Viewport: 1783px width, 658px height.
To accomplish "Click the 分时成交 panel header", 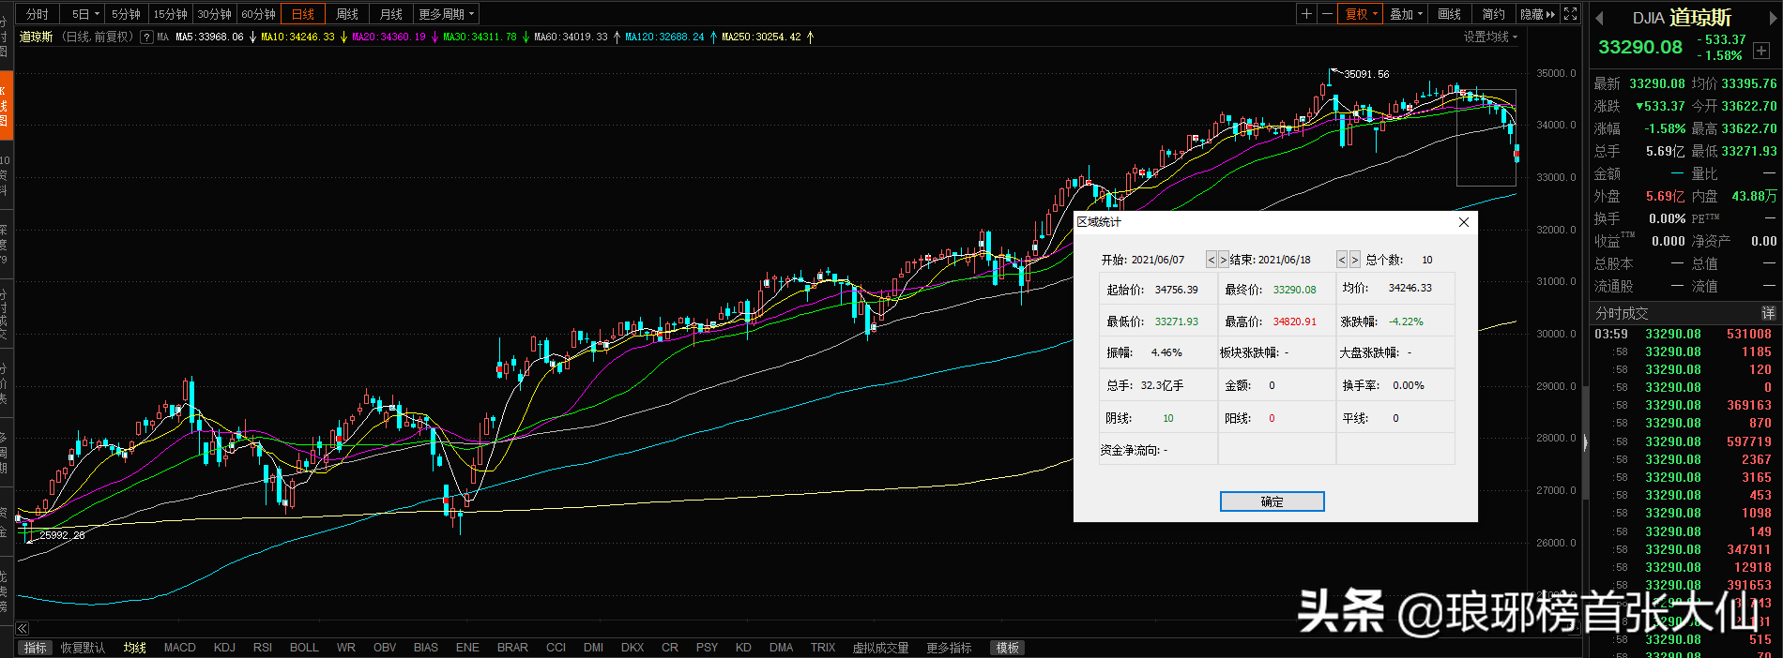I will pos(1684,313).
